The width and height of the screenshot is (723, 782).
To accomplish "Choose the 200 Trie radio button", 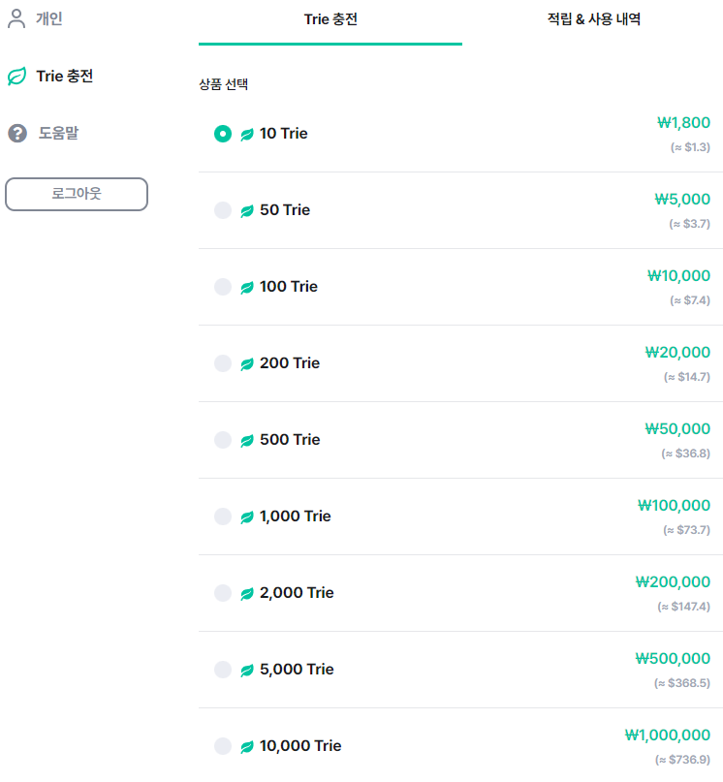I will point(223,363).
